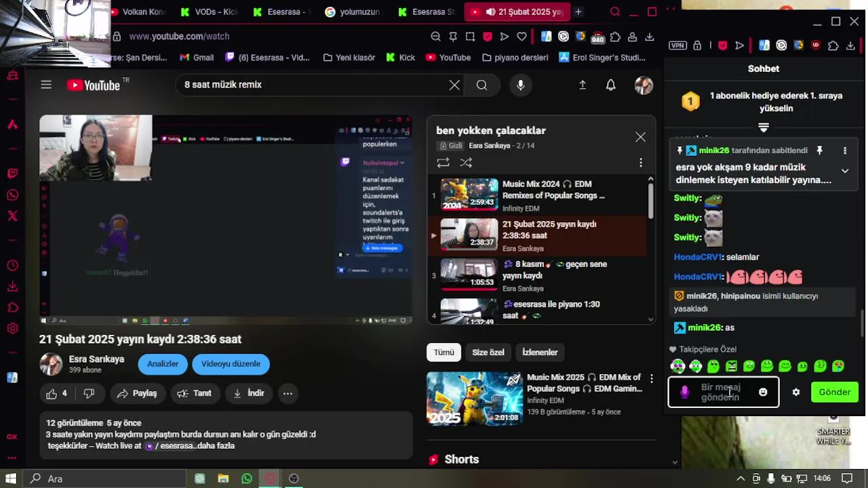Image resolution: width=868 pixels, height=488 pixels.
Task: Open WhatsApp from the Windows taskbar
Action: [247, 479]
